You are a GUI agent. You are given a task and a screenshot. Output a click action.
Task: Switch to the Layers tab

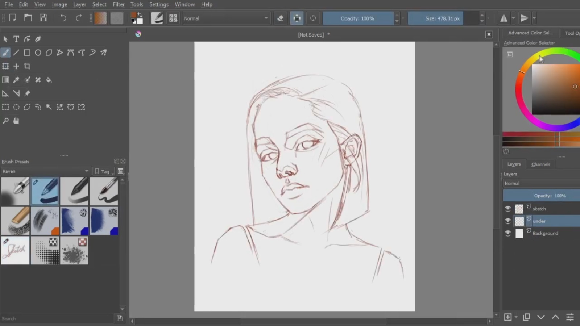point(514,164)
